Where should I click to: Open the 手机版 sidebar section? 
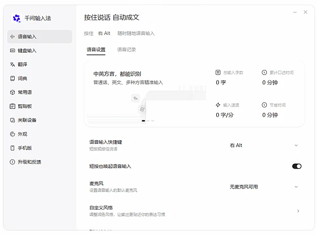click(39, 148)
